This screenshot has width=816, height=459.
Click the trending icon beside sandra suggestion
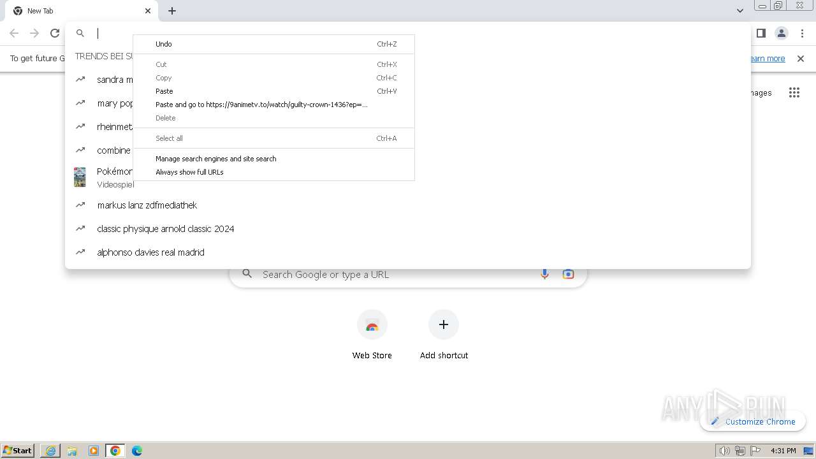click(80, 80)
